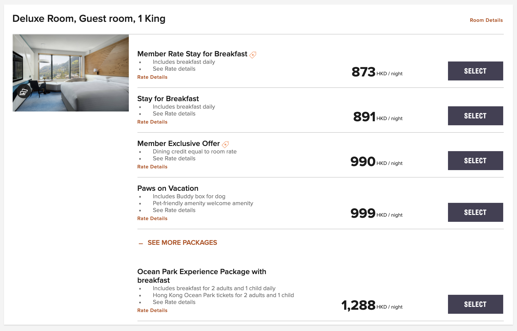Screen dimensions: 517x331
Task: View Rate Details for Stay for Breakfast
Action: tap(152, 122)
